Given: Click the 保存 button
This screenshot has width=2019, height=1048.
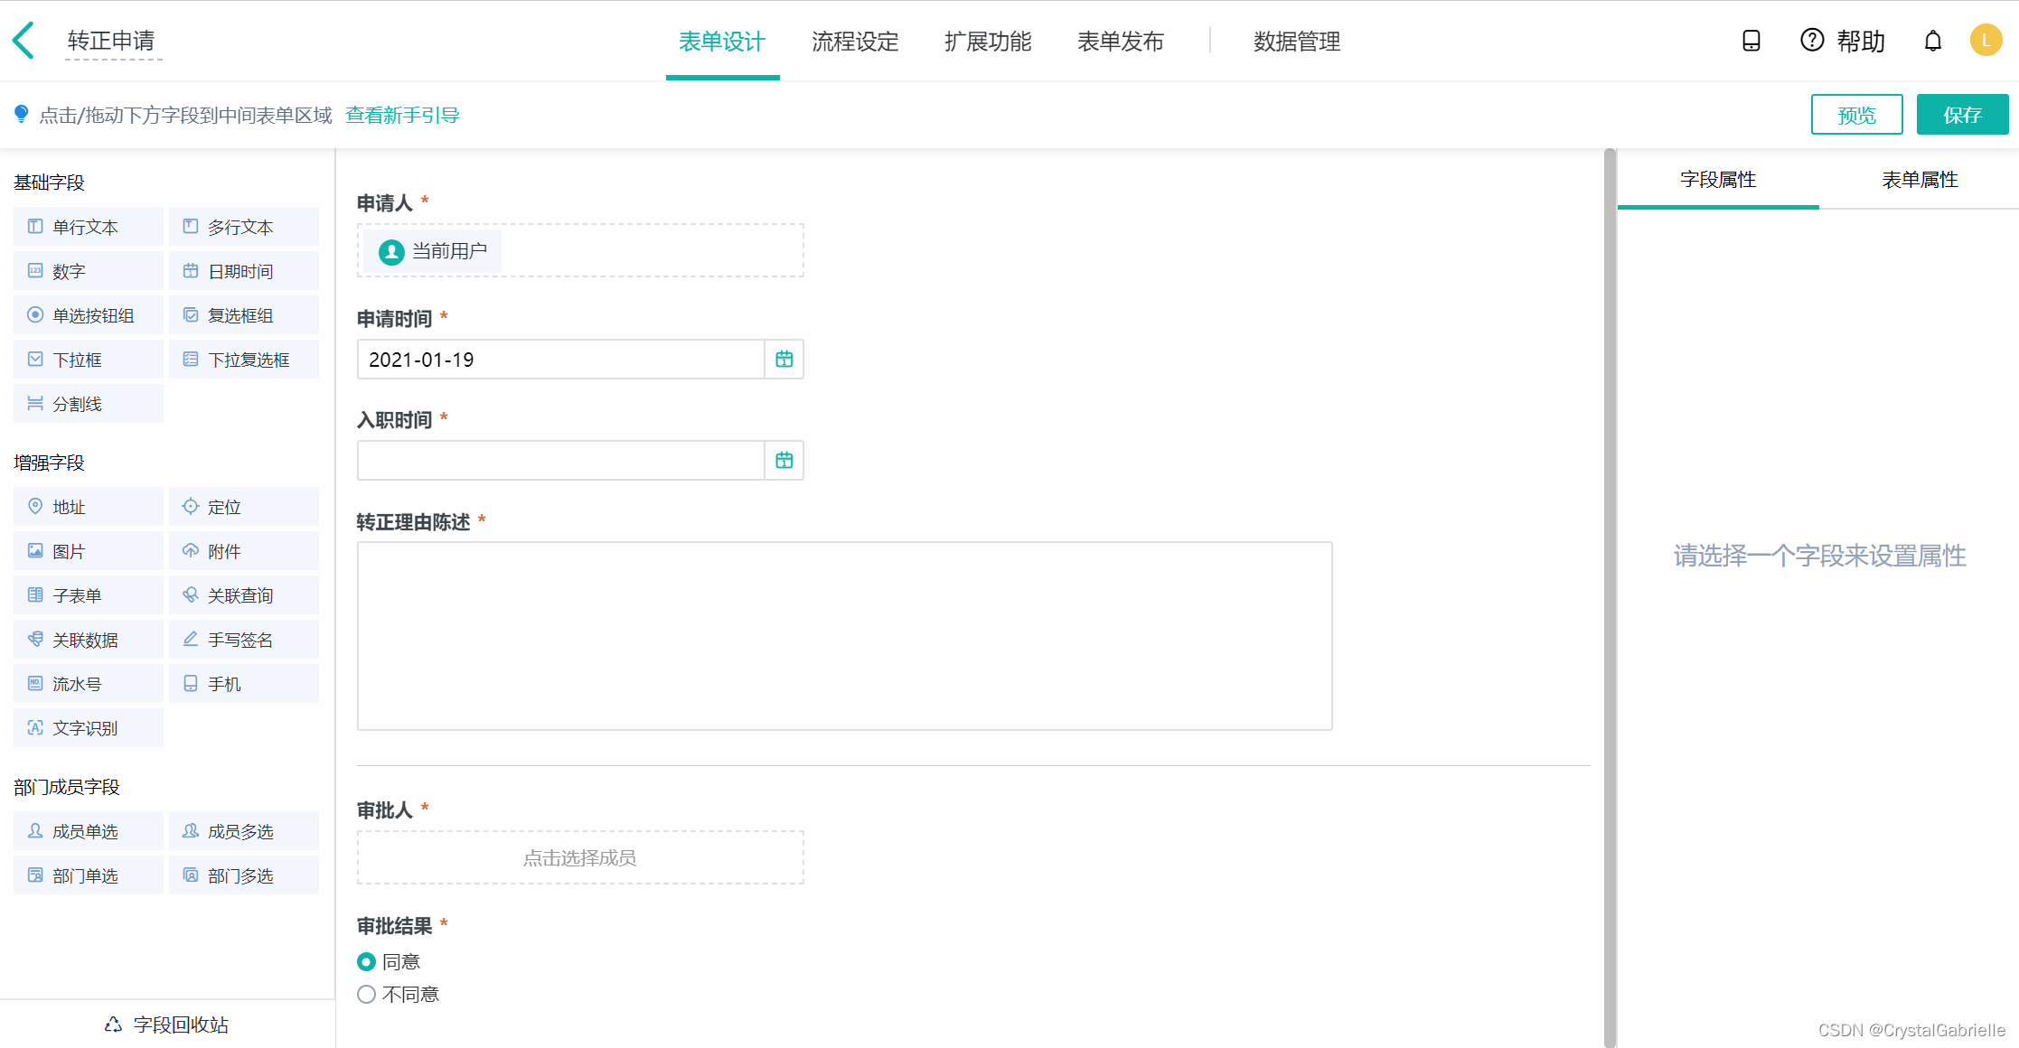Looking at the screenshot, I should click(1962, 115).
